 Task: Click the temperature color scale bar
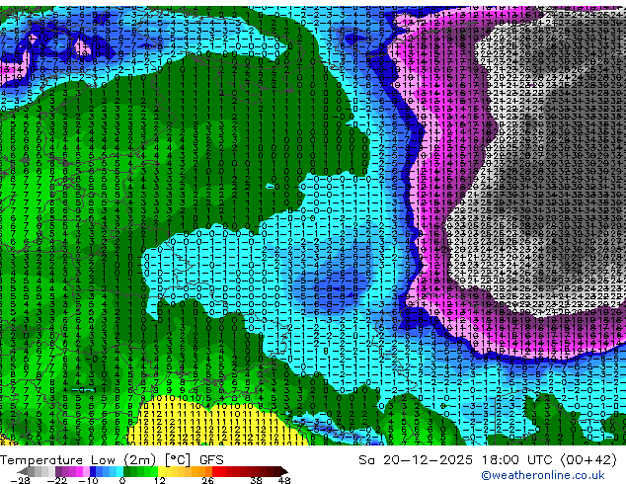[x=152, y=471]
